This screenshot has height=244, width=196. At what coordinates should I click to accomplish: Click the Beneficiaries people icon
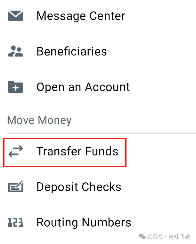pyautogui.click(x=15, y=51)
